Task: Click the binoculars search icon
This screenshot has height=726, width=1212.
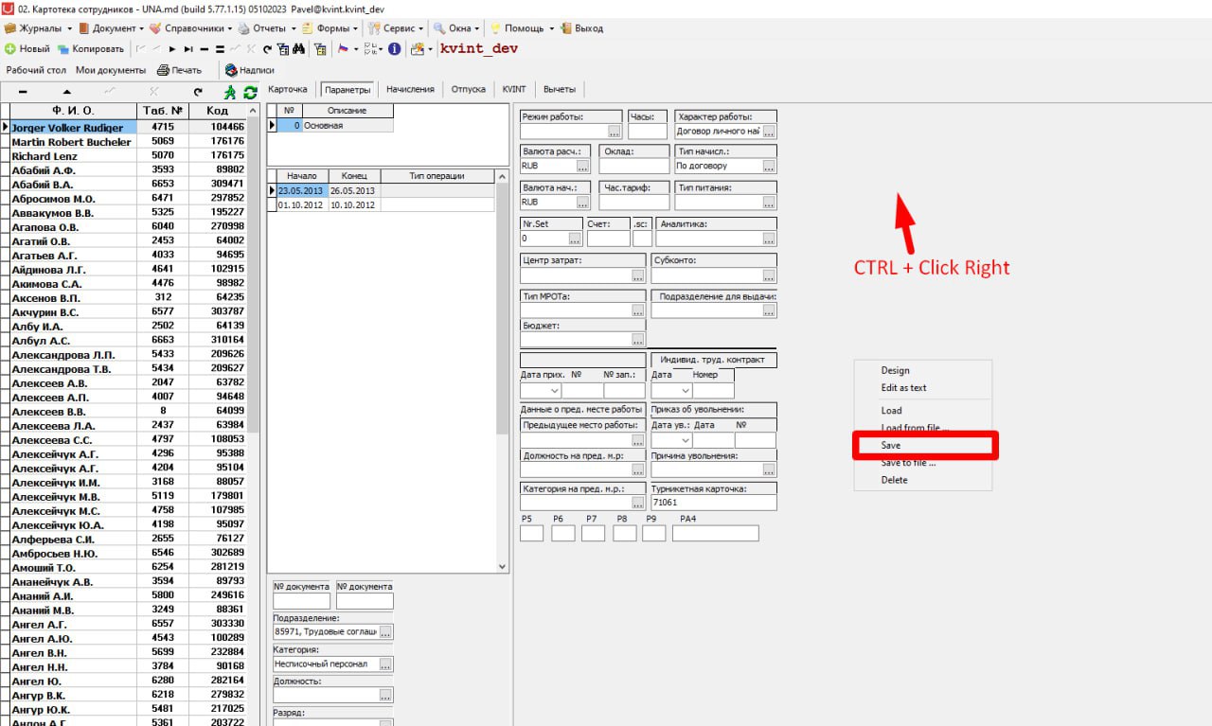Action: 298,49
